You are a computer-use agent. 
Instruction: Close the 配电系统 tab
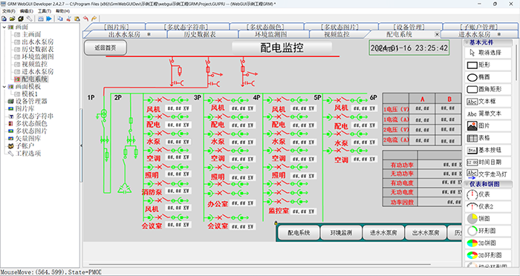[x=437, y=34]
